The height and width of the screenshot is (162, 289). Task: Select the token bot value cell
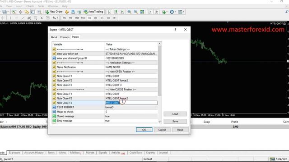(x=131, y=54)
